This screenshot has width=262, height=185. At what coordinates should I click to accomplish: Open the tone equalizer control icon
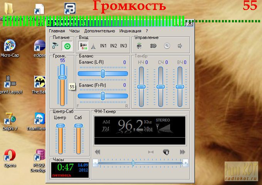(167, 46)
